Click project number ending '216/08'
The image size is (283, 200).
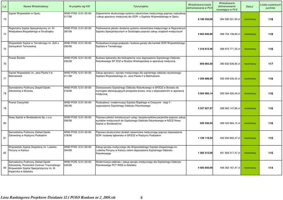click(78, 89)
